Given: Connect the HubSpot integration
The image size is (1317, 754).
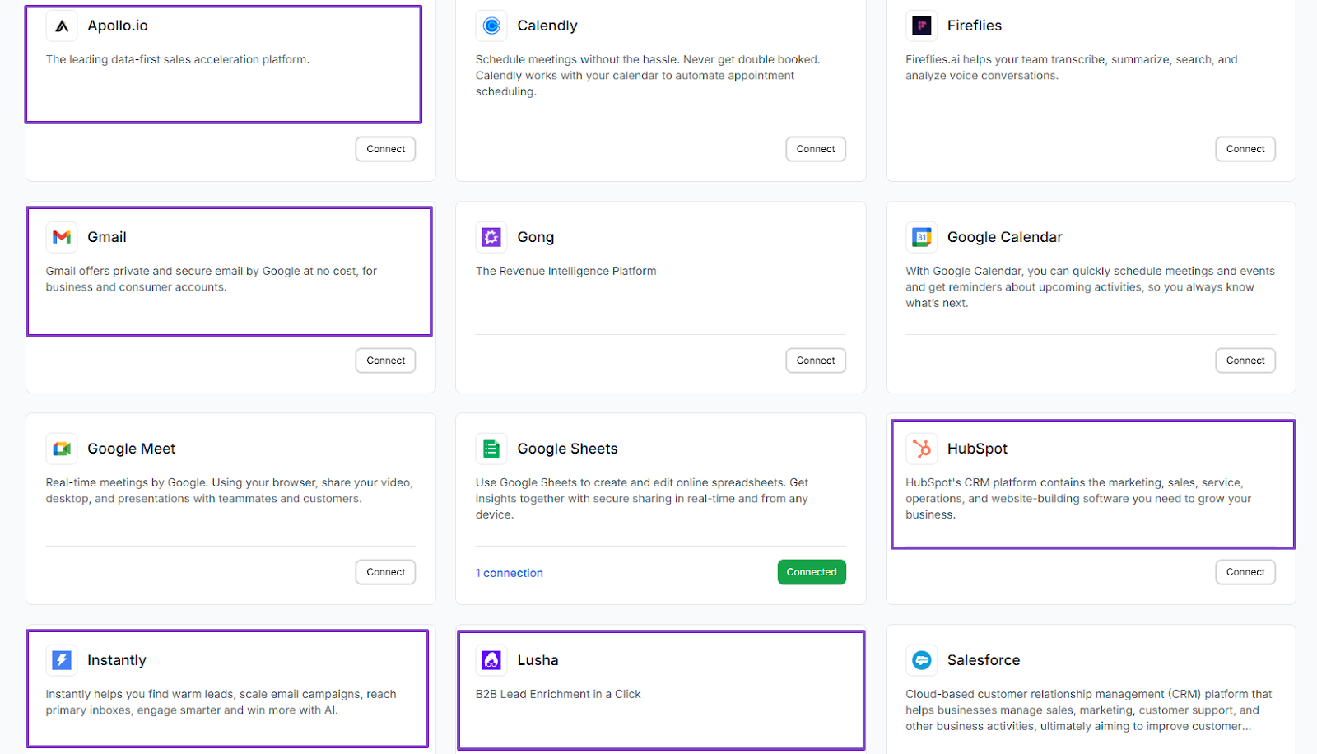Looking at the screenshot, I should coord(1245,572).
